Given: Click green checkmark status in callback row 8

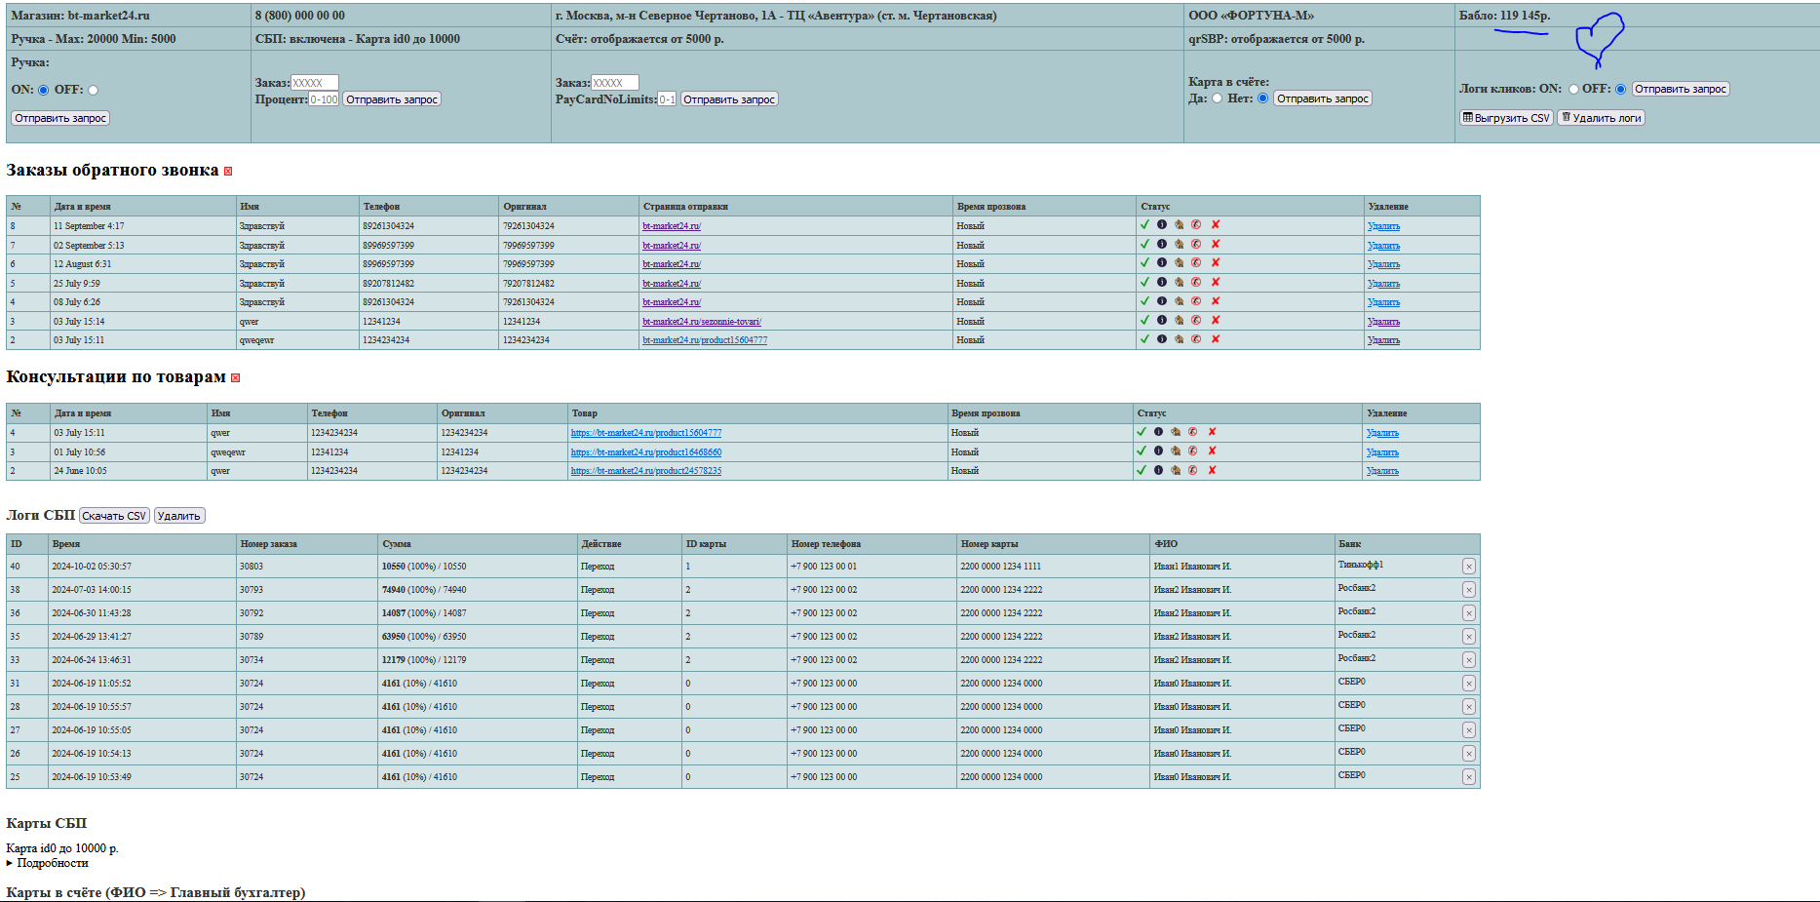Looking at the screenshot, I should pyautogui.click(x=1144, y=224).
